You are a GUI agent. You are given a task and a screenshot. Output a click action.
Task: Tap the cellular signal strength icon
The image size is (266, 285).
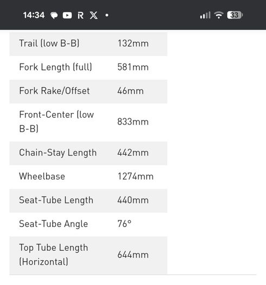click(205, 15)
